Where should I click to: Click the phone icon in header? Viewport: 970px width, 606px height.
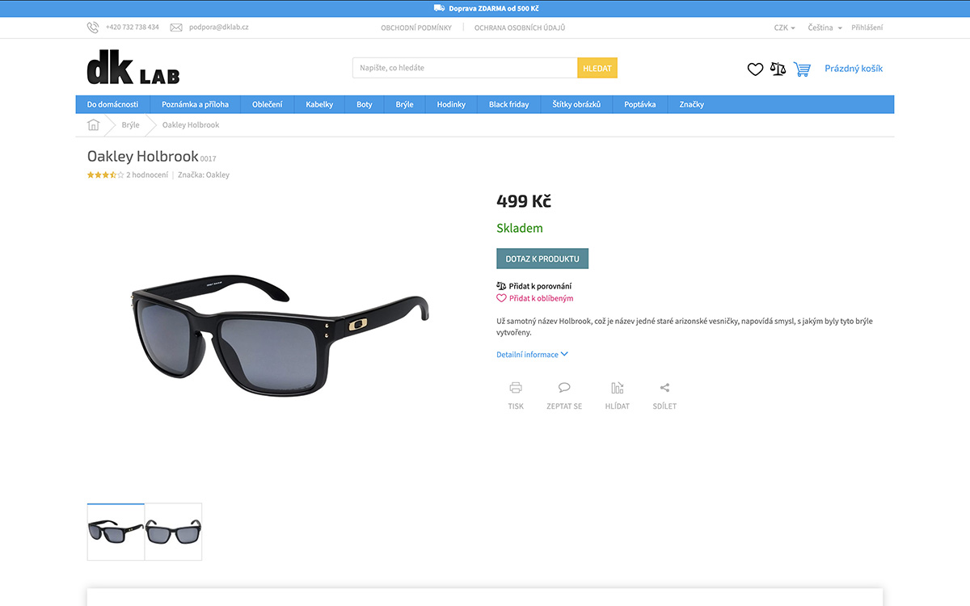(93, 27)
